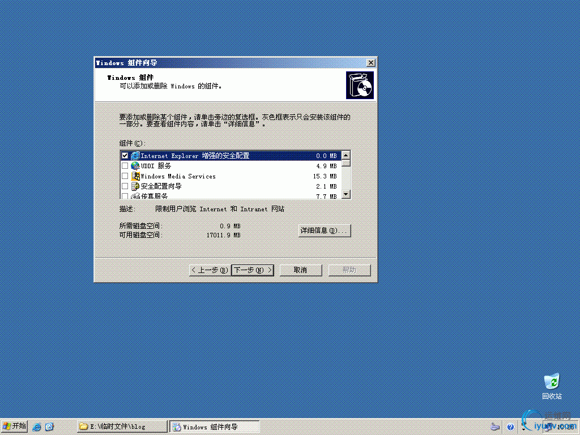Click the keyboard tray icon
Image resolution: width=580 pixels, height=435 pixels.
(495, 427)
